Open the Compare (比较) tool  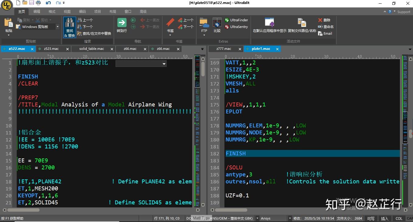coord(217,23)
